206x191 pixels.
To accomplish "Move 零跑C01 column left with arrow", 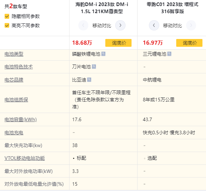I will [154, 25].
